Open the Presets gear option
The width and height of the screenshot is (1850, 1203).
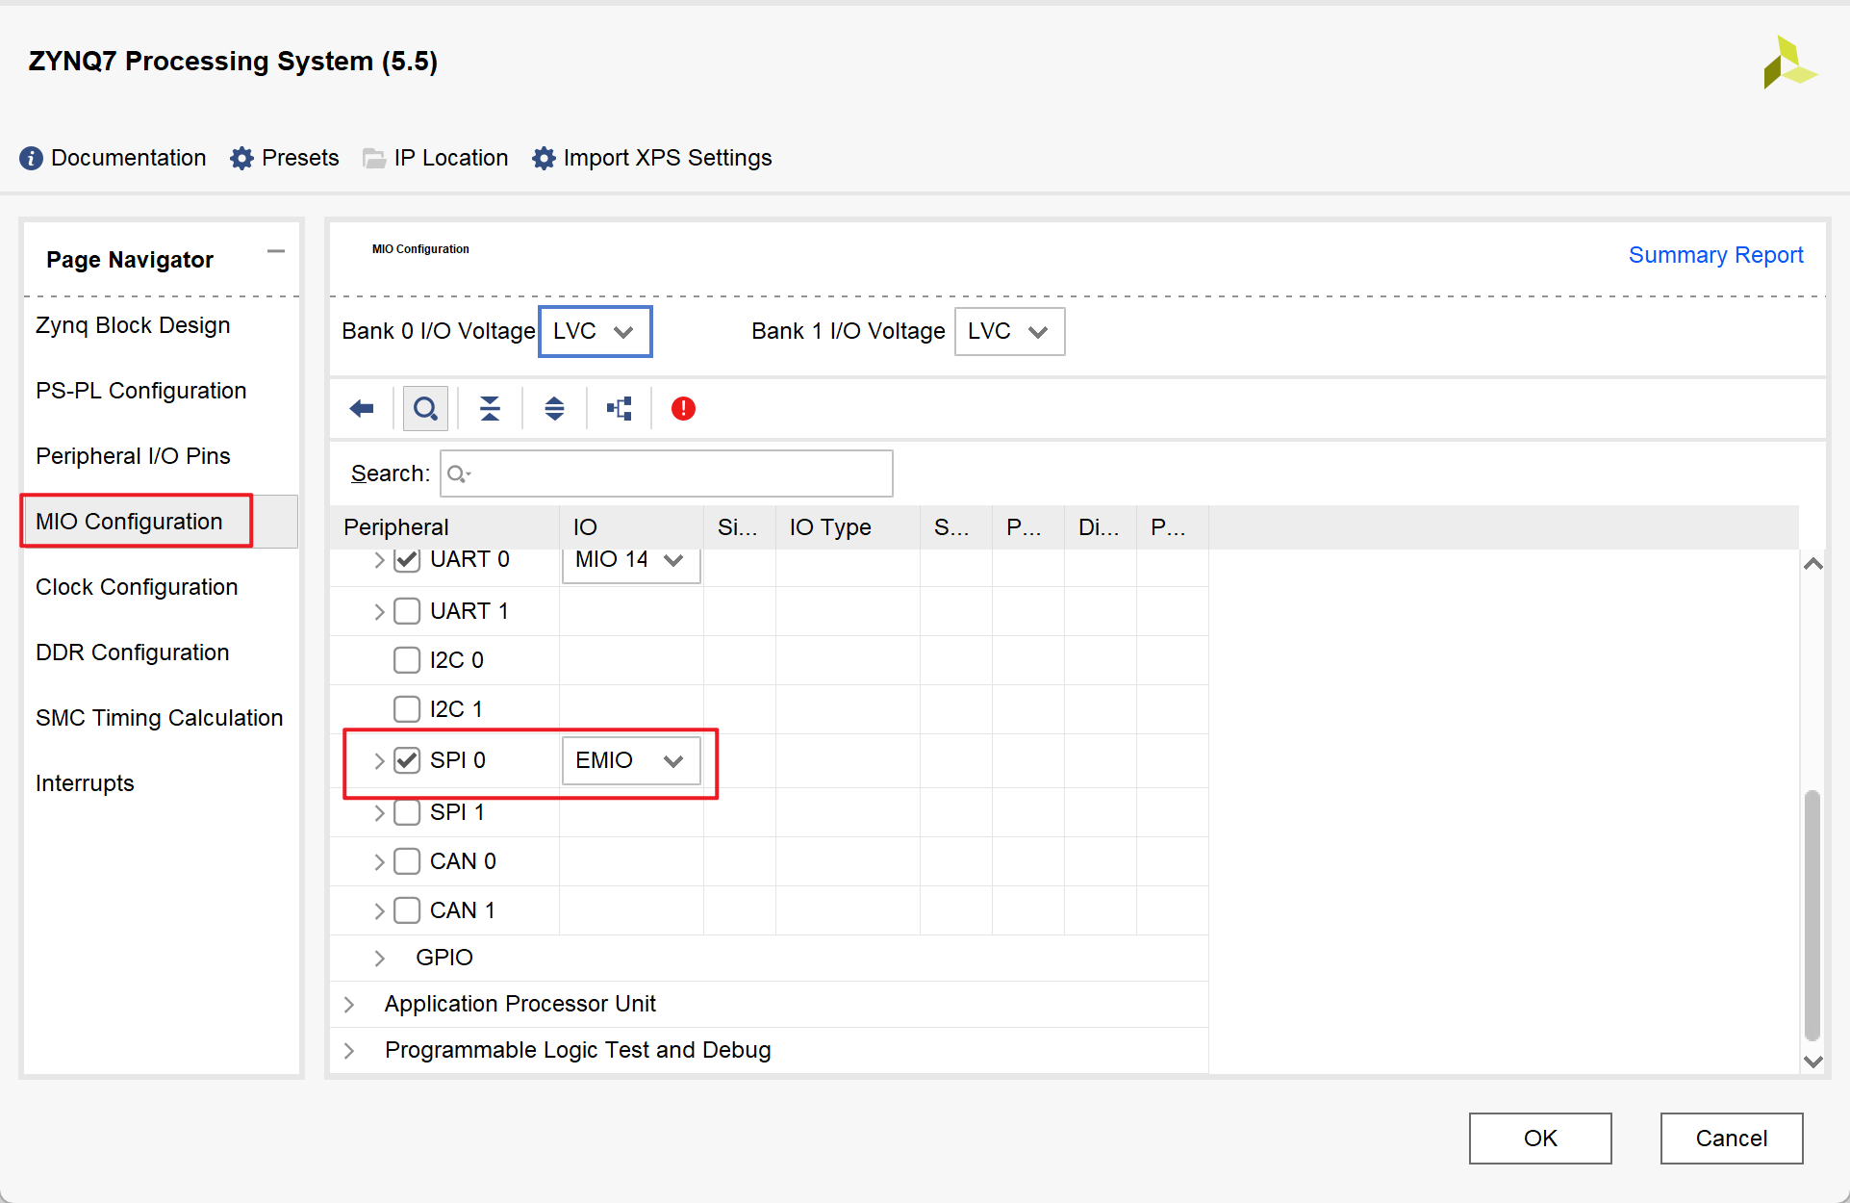coord(285,158)
